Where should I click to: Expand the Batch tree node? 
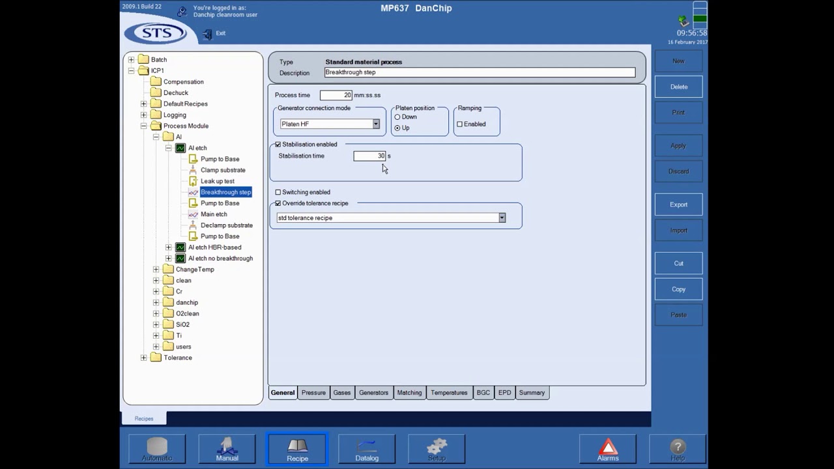point(131,60)
